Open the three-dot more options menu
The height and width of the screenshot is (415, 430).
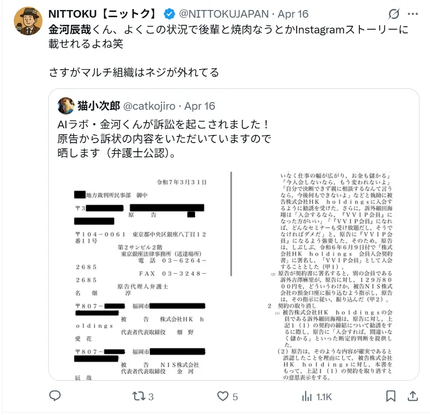click(x=413, y=14)
